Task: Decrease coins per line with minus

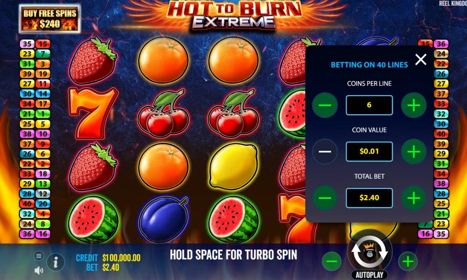Action: (x=325, y=105)
